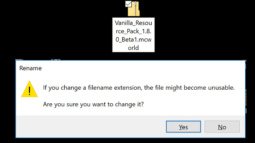Click the 'Vanilla_Resou' first line of the filename
This screenshot has height=143, width=255.
(133, 22)
